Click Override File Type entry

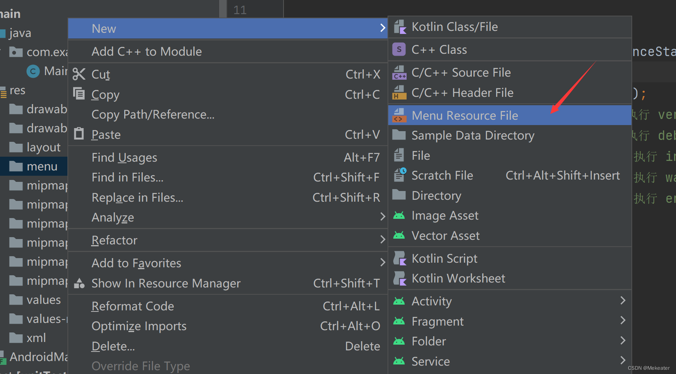(228, 366)
